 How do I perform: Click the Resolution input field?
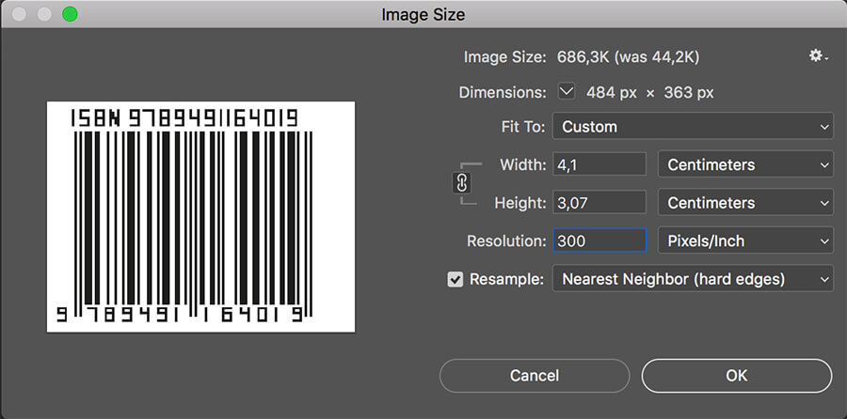(x=599, y=241)
